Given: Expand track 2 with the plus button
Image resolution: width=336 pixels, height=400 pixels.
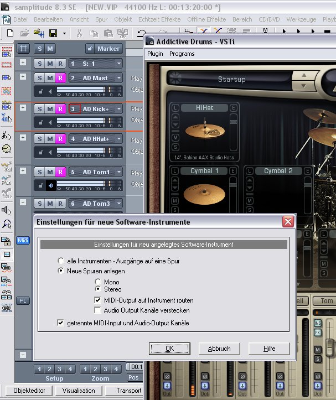Looking at the screenshot, I should pyautogui.click(x=23, y=77).
